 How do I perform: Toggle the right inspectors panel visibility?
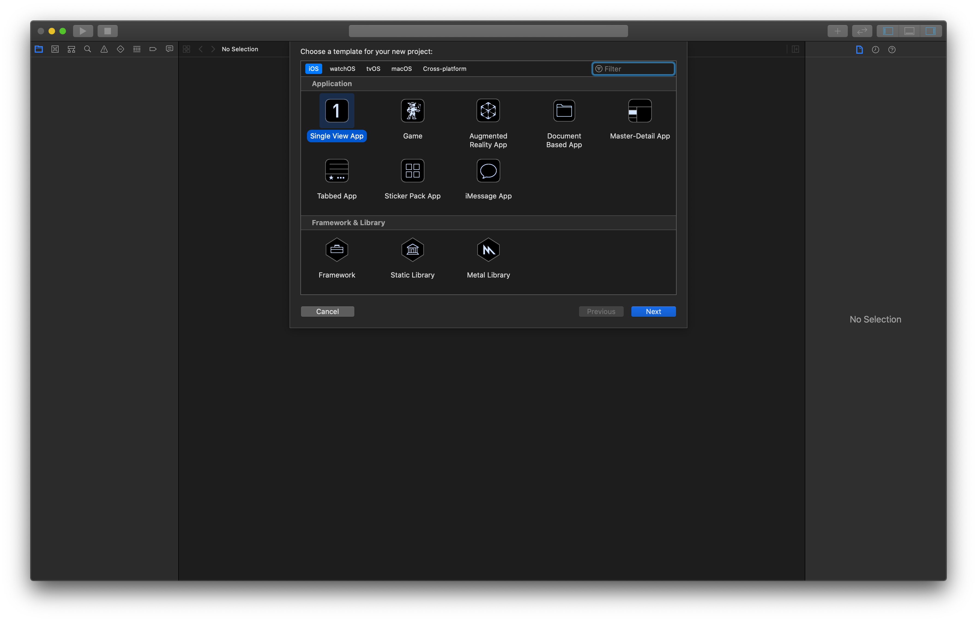click(x=930, y=31)
